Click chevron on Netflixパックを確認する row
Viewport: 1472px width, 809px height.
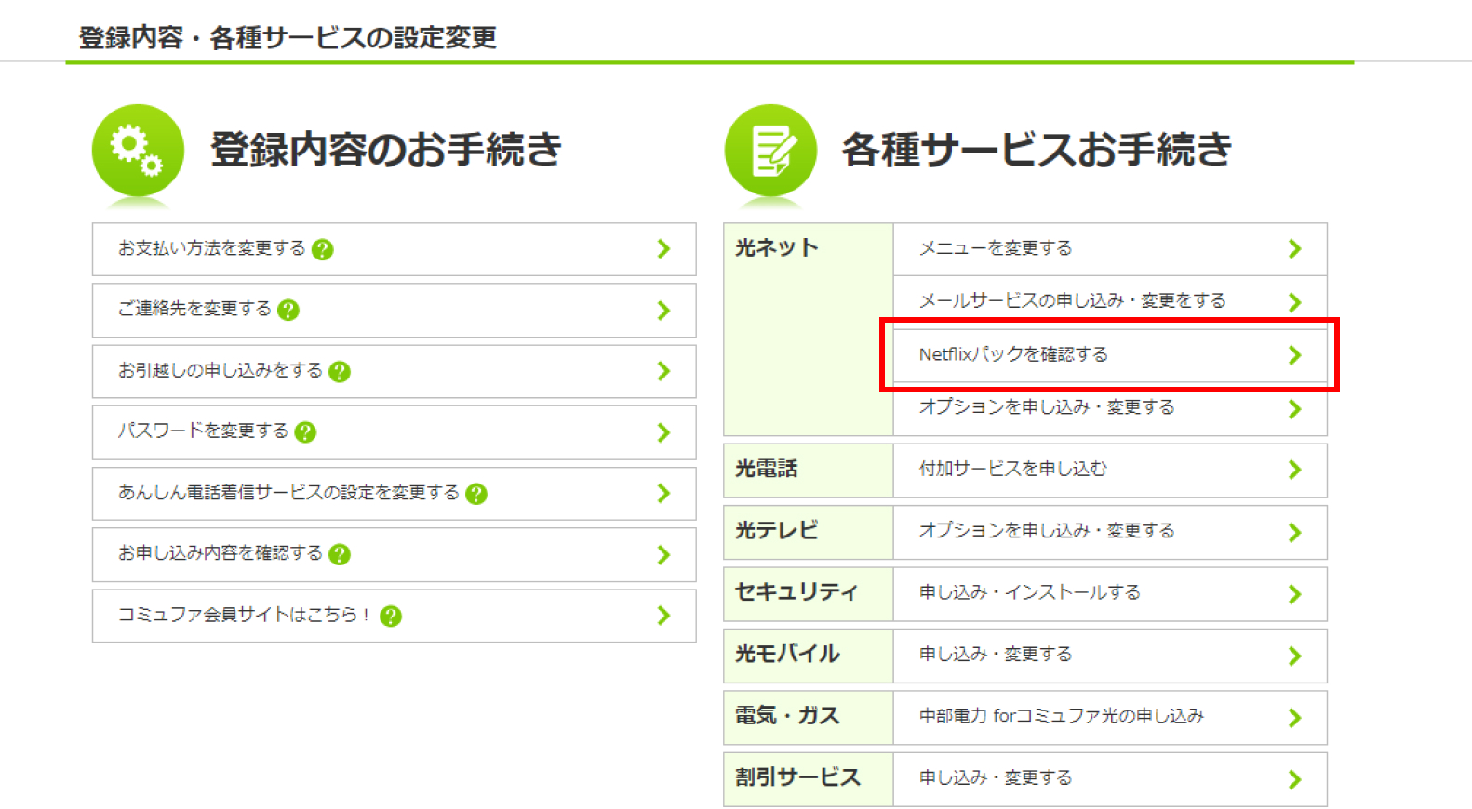click(1294, 354)
